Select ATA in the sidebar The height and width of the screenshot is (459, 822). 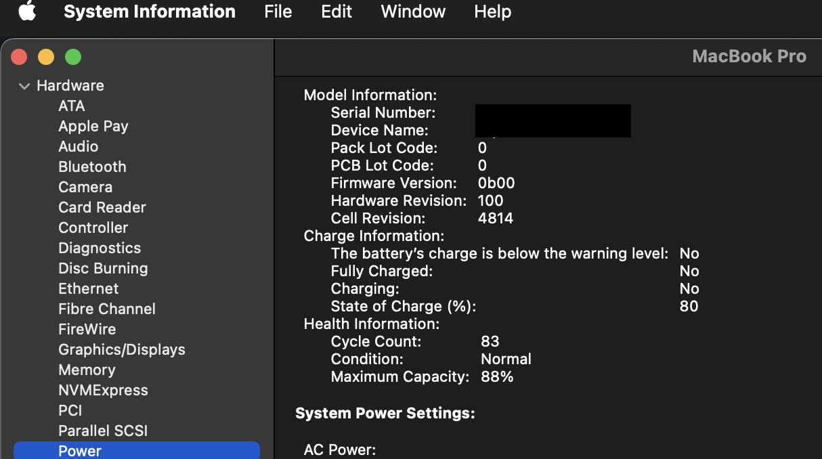pos(72,106)
